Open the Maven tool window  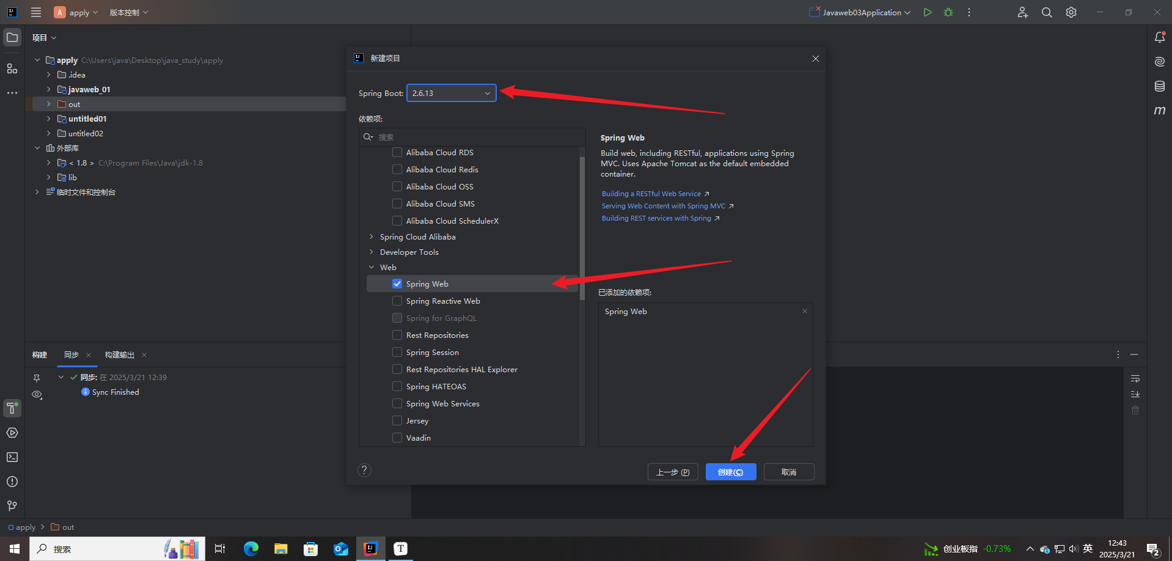pyautogui.click(x=1159, y=111)
